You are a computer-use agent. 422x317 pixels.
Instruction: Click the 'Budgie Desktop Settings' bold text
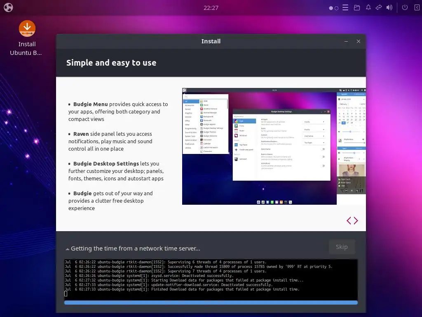[106, 163]
